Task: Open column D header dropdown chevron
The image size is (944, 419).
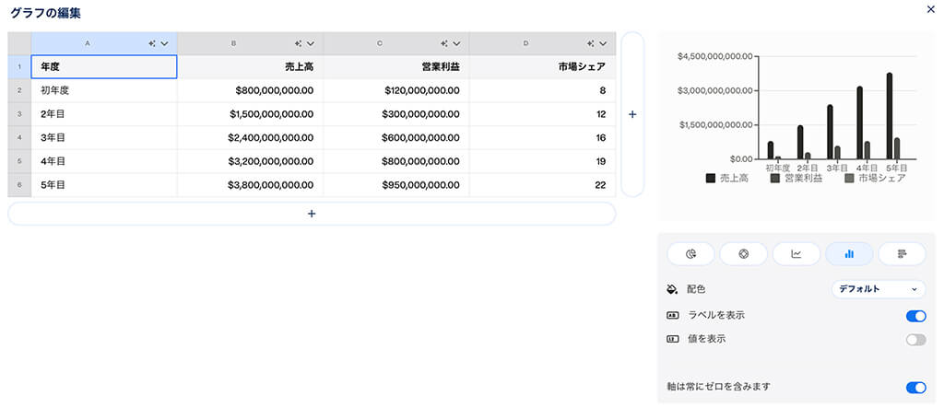Action: pos(603,43)
